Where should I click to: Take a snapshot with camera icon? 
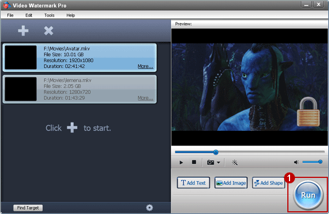[x=211, y=163]
